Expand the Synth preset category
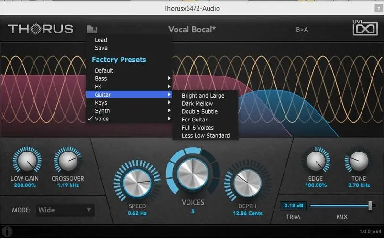The width and height of the screenshot is (384, 239). pos(129,111)
